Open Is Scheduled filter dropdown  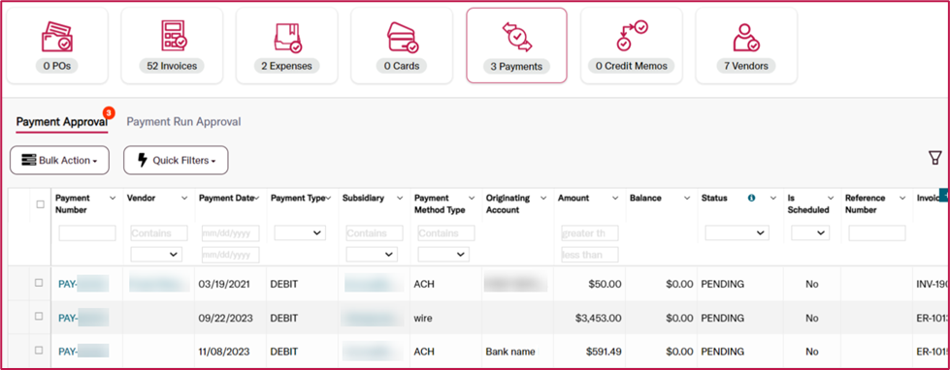pyautogui.click(x=810, y=232)
